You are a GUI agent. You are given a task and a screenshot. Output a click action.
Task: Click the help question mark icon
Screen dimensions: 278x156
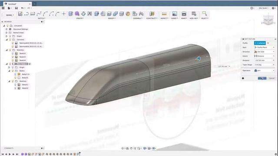273,8
